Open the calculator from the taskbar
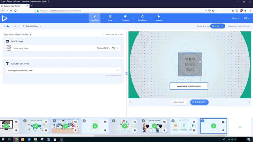Image resolution: width=253 pixels, height=142 pixels. 55,139
